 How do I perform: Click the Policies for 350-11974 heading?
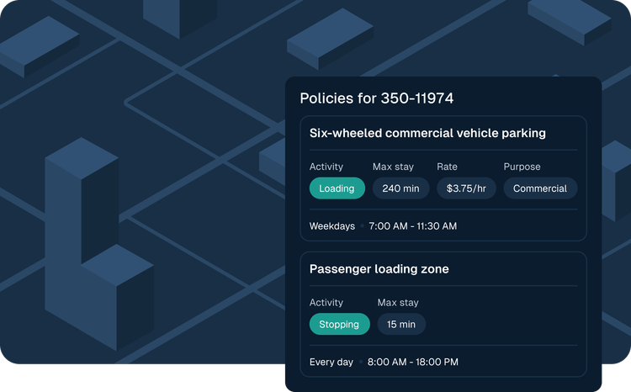coord(376,98)
